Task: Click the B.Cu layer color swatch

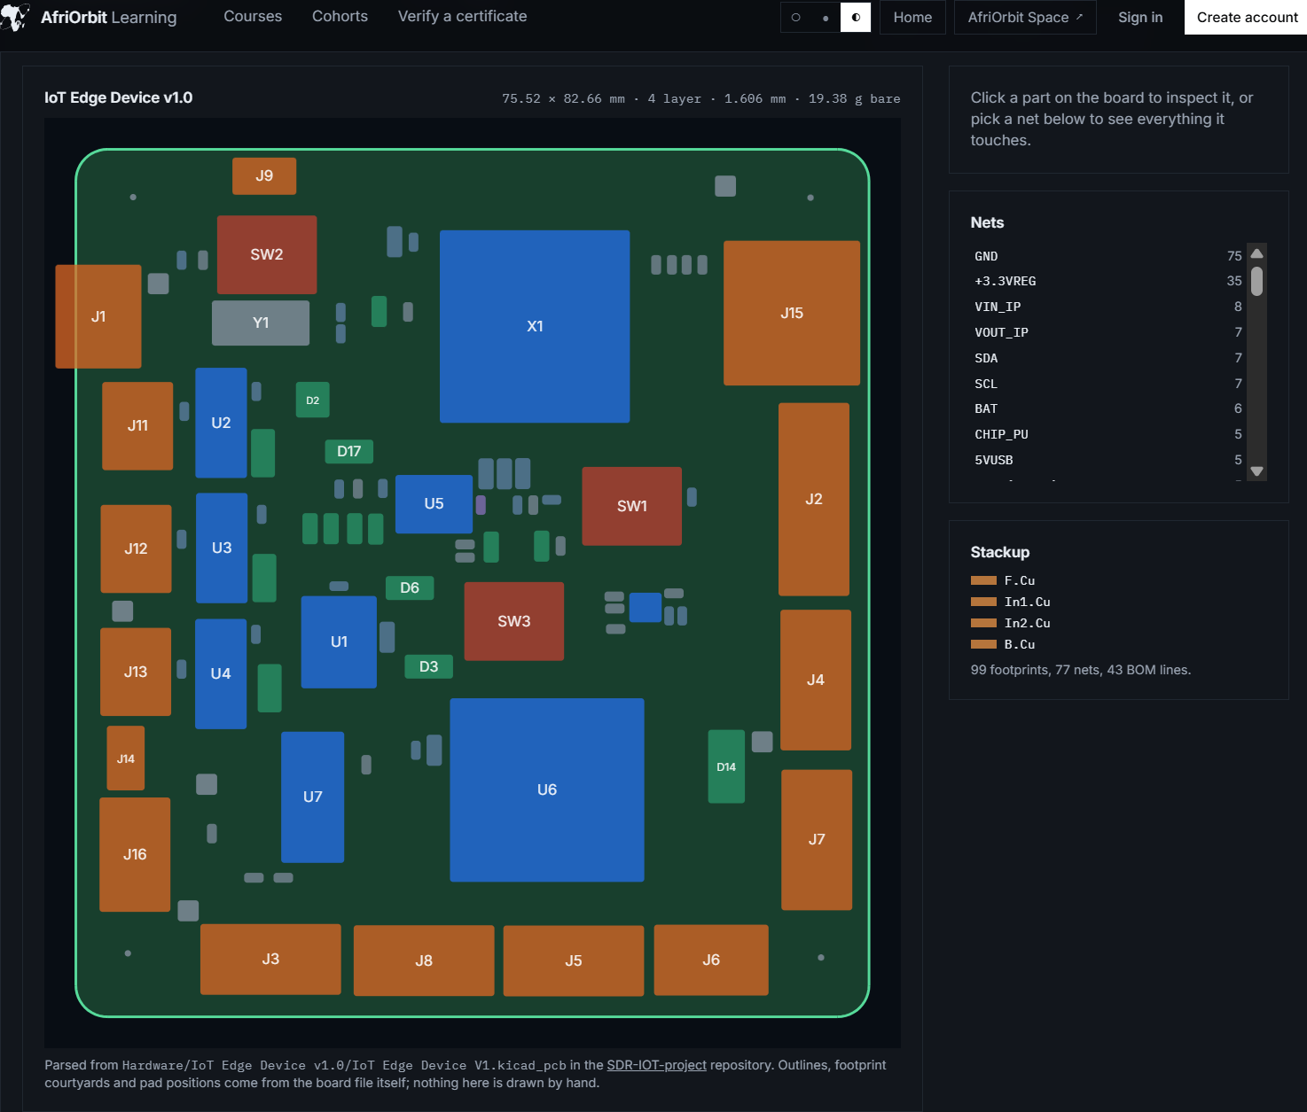Action: click(983, 644)
